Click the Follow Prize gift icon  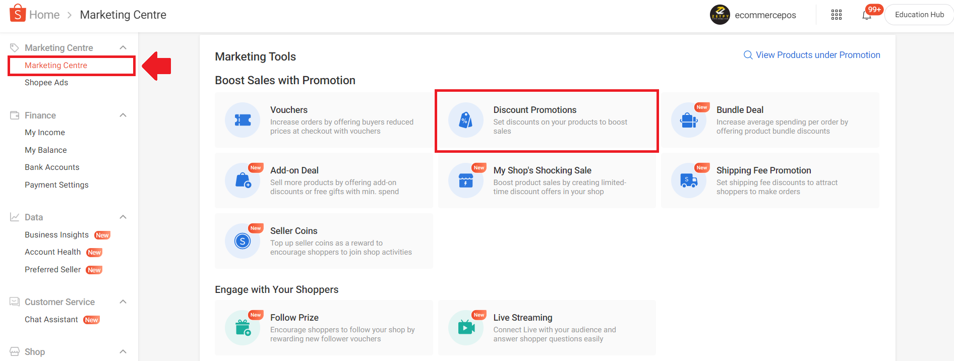(x=243, y=328)
